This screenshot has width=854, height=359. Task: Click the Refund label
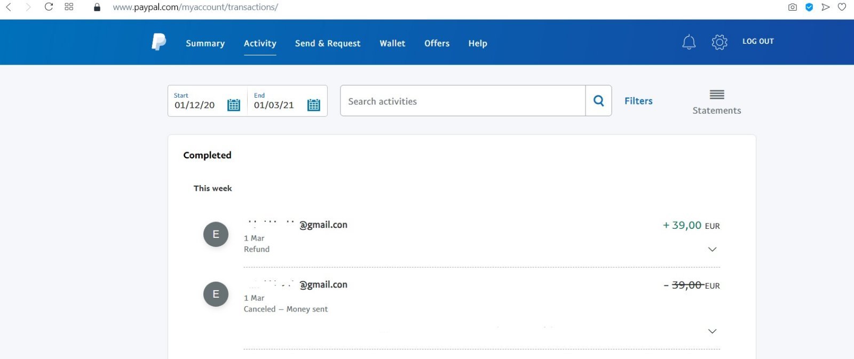[257, 249]
